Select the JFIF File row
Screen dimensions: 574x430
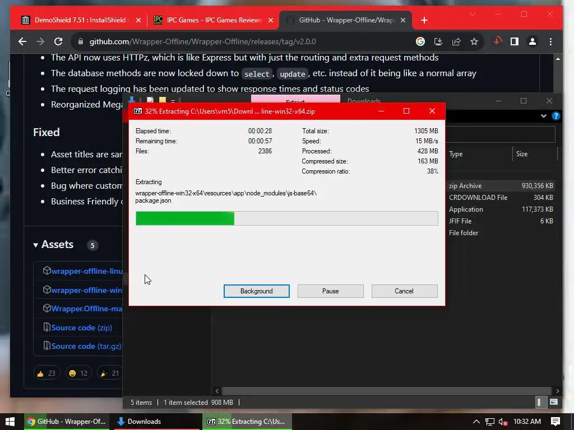pyautogui.click(x=501, y=221)
